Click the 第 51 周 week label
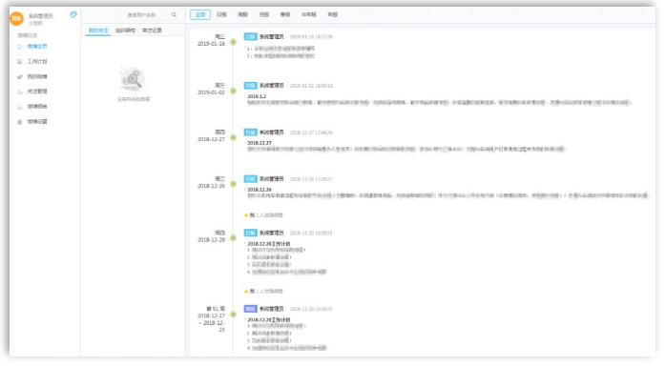Screen dimensions: 666x366 [216, 309]
